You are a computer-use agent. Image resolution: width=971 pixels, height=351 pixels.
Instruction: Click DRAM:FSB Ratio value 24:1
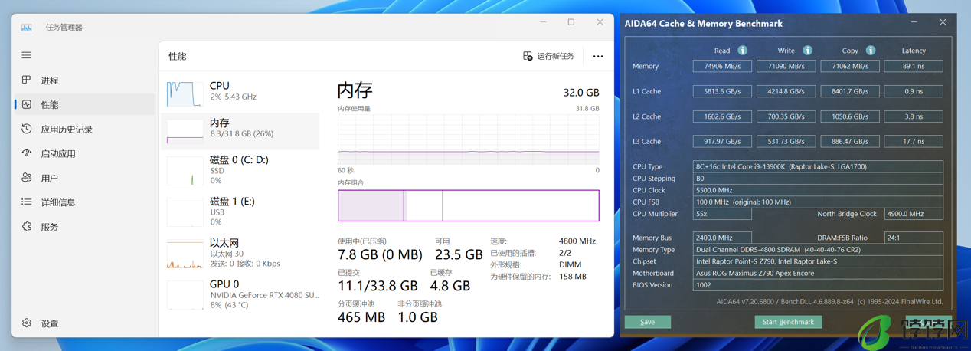pos(914,238)
